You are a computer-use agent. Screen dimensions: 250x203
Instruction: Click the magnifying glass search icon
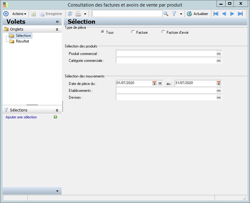(x=166, y=14)
